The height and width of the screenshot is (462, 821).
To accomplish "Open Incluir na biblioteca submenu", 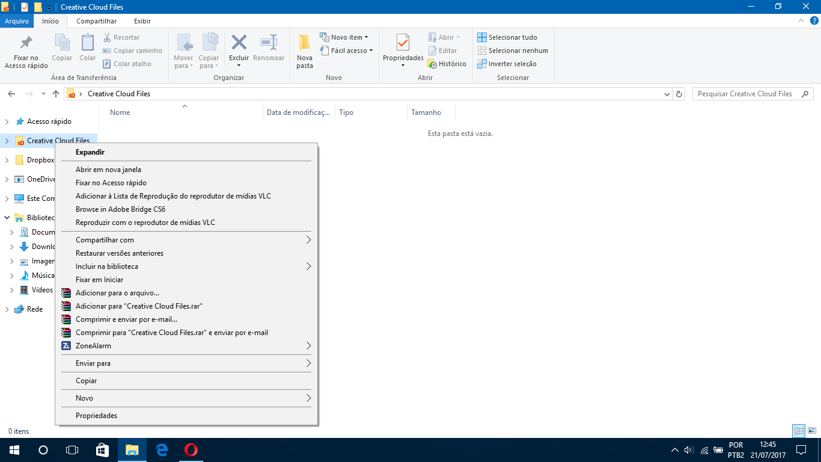I will [186, 266].
